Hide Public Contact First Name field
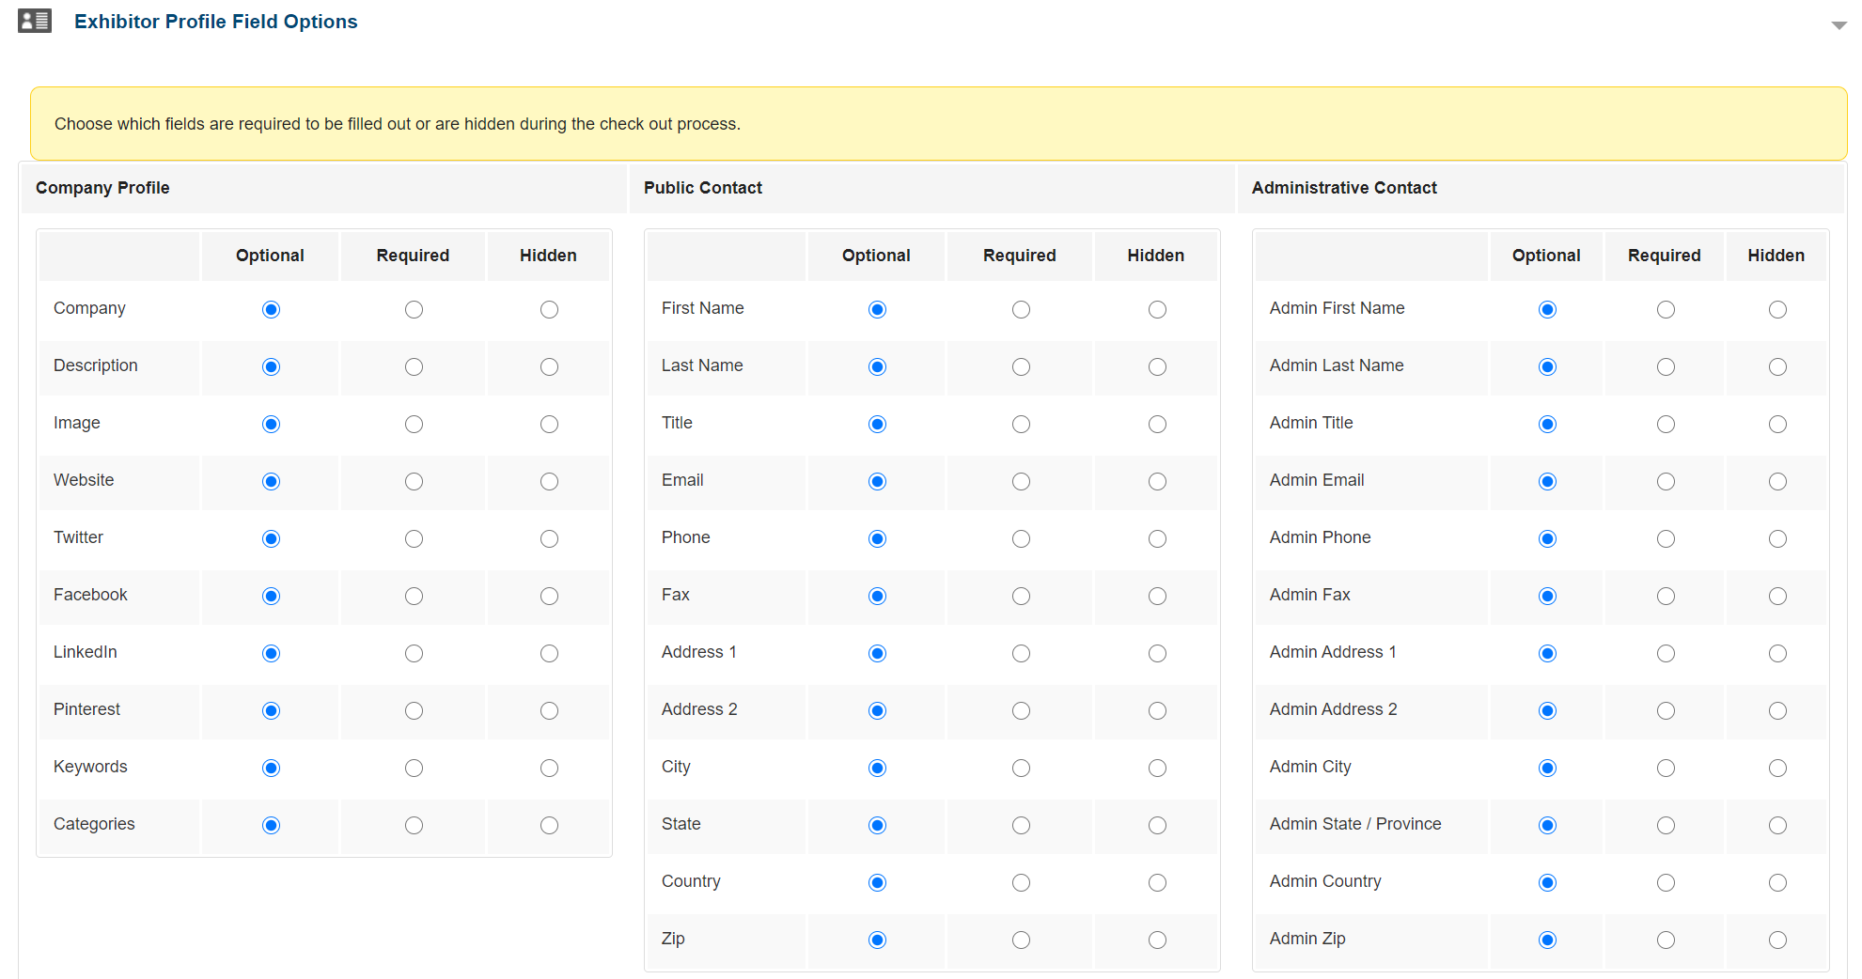Image resolution: width=1862 pixels, height=979 pixels. 1157,310
